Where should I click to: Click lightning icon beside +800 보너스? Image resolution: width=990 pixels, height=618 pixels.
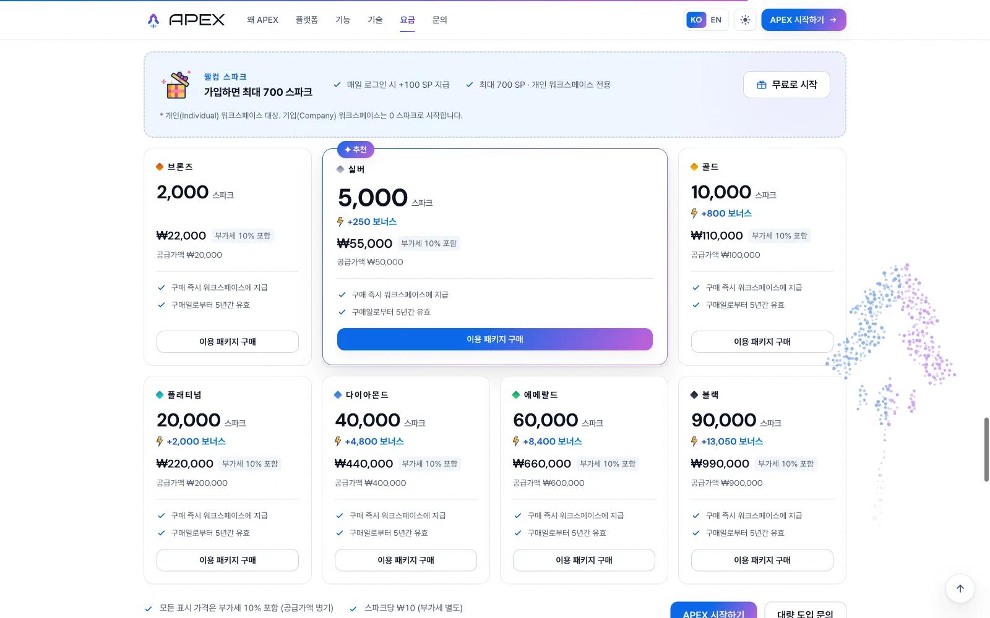pos(694,213)
